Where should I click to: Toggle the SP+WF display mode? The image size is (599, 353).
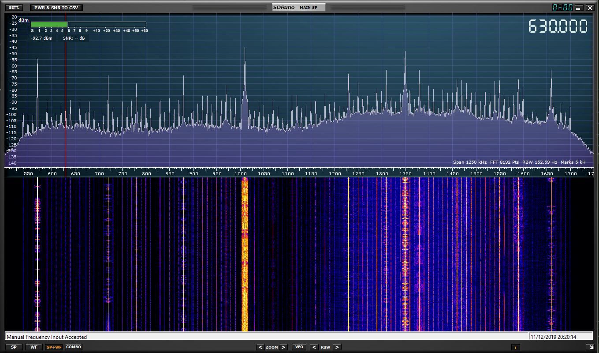54,347
